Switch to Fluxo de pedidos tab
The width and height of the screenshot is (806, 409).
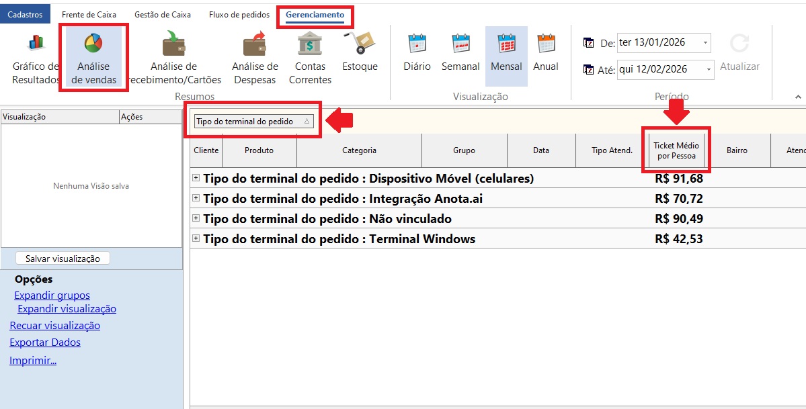point(239,14)
